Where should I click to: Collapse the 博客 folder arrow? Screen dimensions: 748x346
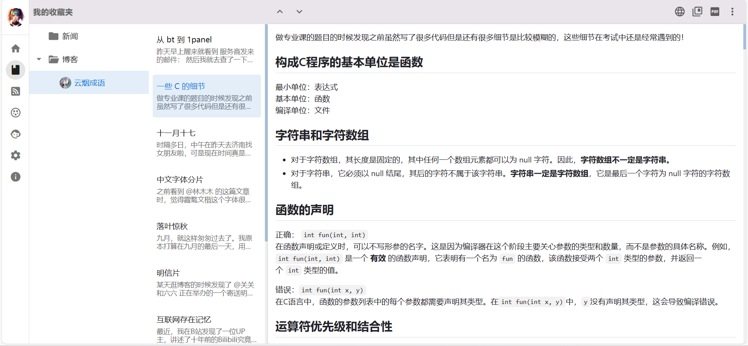click(x=39, y=59)
